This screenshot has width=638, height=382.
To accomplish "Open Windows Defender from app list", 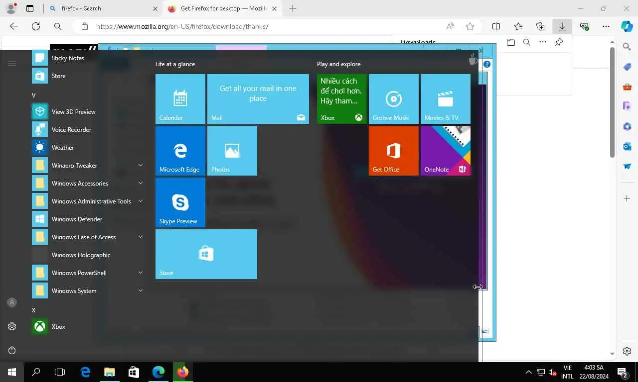I will point(88,219).
